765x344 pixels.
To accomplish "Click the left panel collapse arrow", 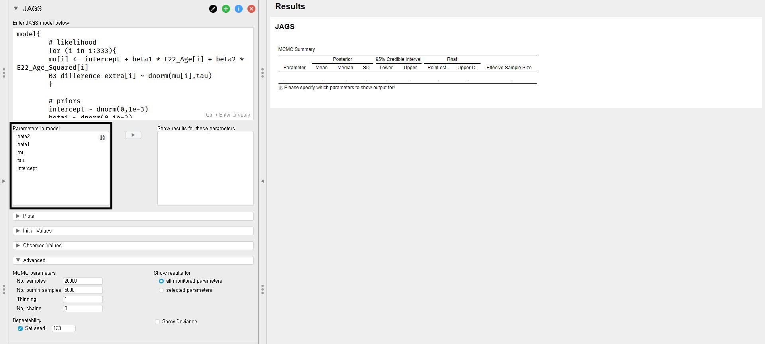I will 4,181.
